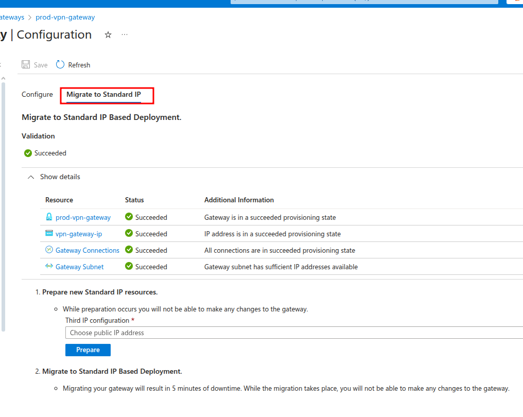Open the gateways breadcrumb link
Viewport: 523px width, 417px height.
(12, 18)
